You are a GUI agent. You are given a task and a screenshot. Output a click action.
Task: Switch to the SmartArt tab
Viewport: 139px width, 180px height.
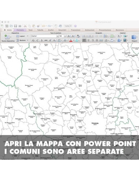click(x=62, y=30)
